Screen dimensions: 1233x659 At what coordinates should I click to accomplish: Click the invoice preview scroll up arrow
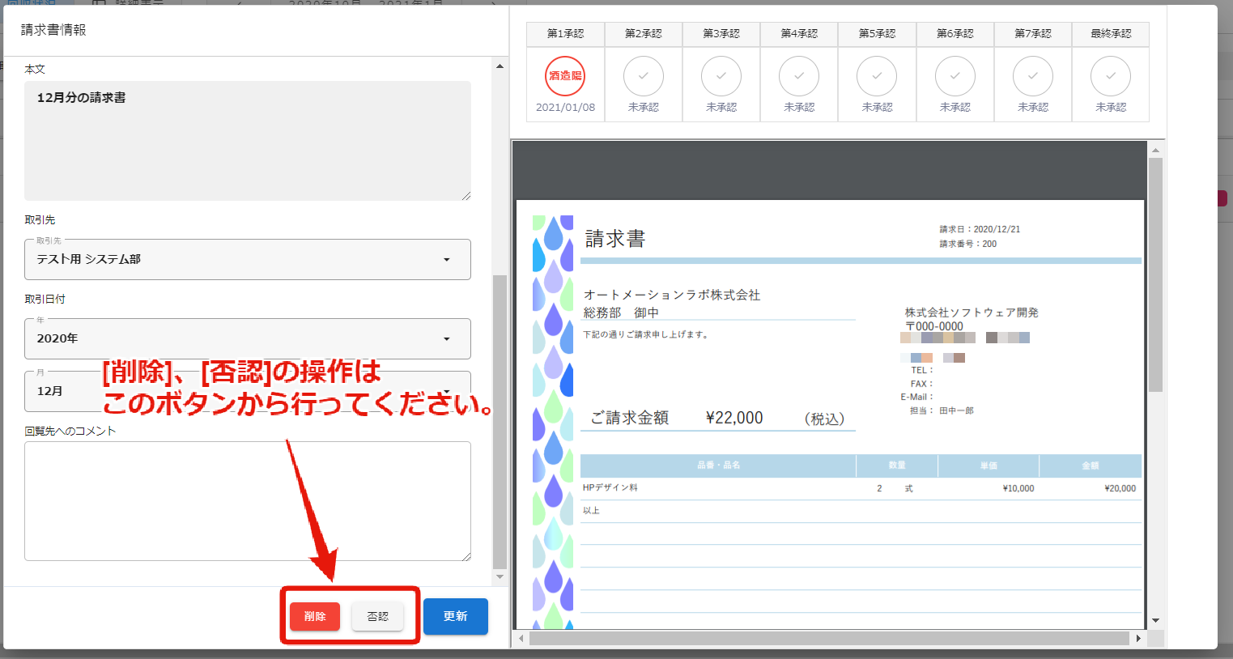[x=1155, y=150]
